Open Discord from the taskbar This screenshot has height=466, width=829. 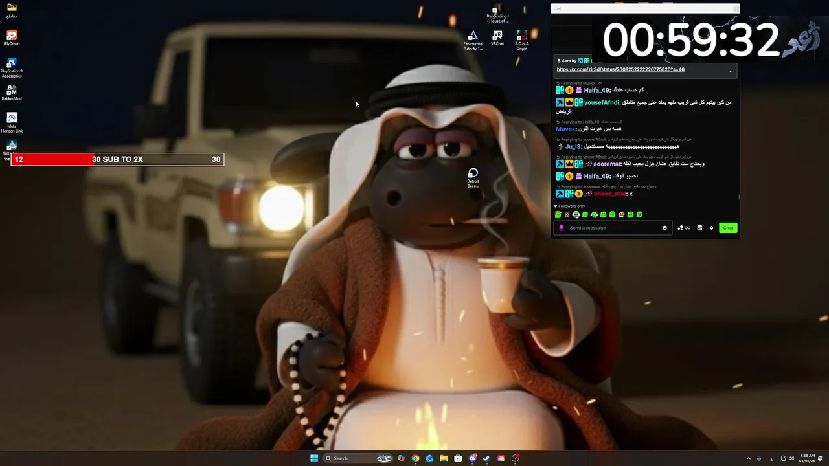click(x=473, y=458)
